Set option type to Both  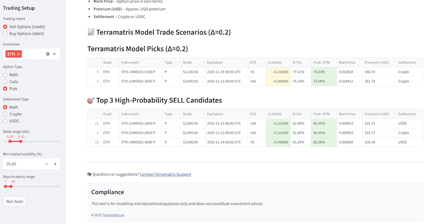pyautogui.click(x=5, y=74)
